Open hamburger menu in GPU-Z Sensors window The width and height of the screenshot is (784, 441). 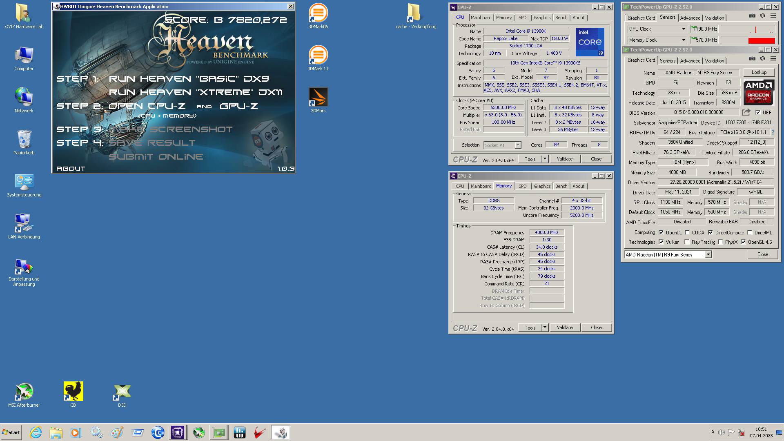coord(773,16)
